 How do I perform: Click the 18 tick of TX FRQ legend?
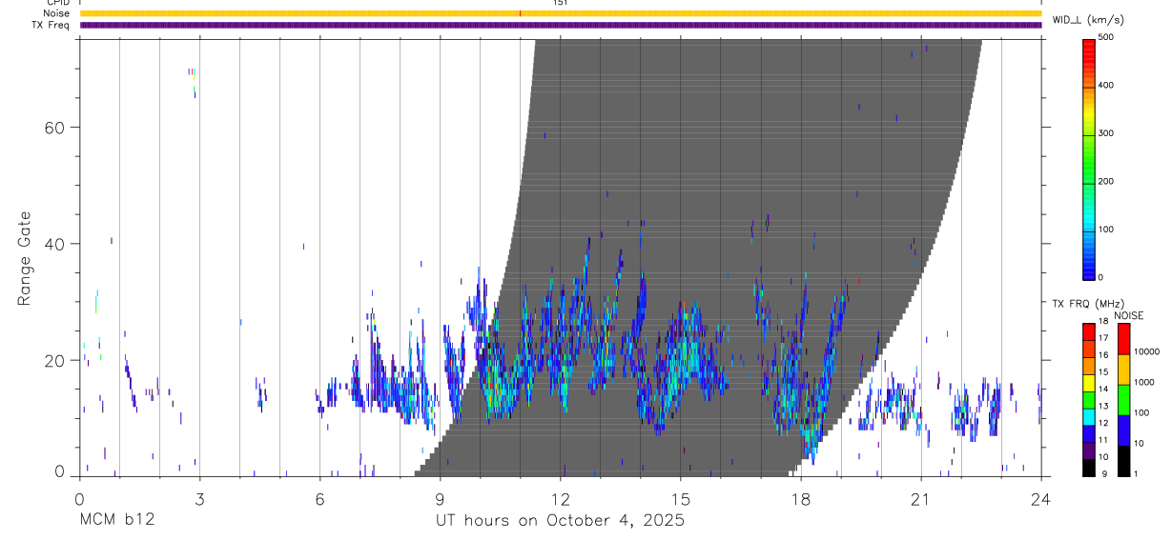(x=1103, y=321)
